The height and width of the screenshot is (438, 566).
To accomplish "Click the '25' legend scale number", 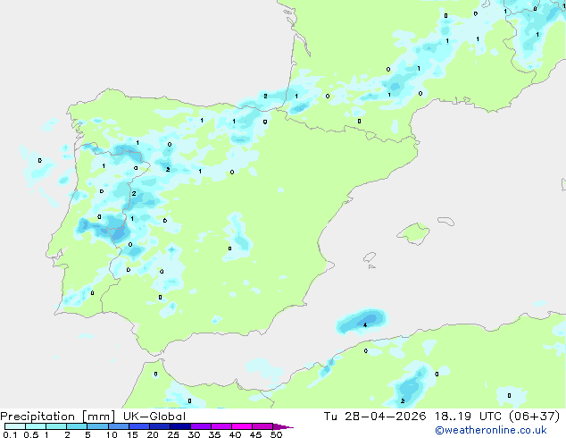I will (173, 434).
